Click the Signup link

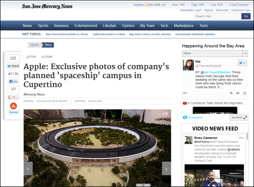tap(209, 10)
